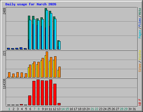Image resolution: width=143 pixels, height=112 pixels.
Task: Click day 24 on the x-axis
Action: point(105,109)
